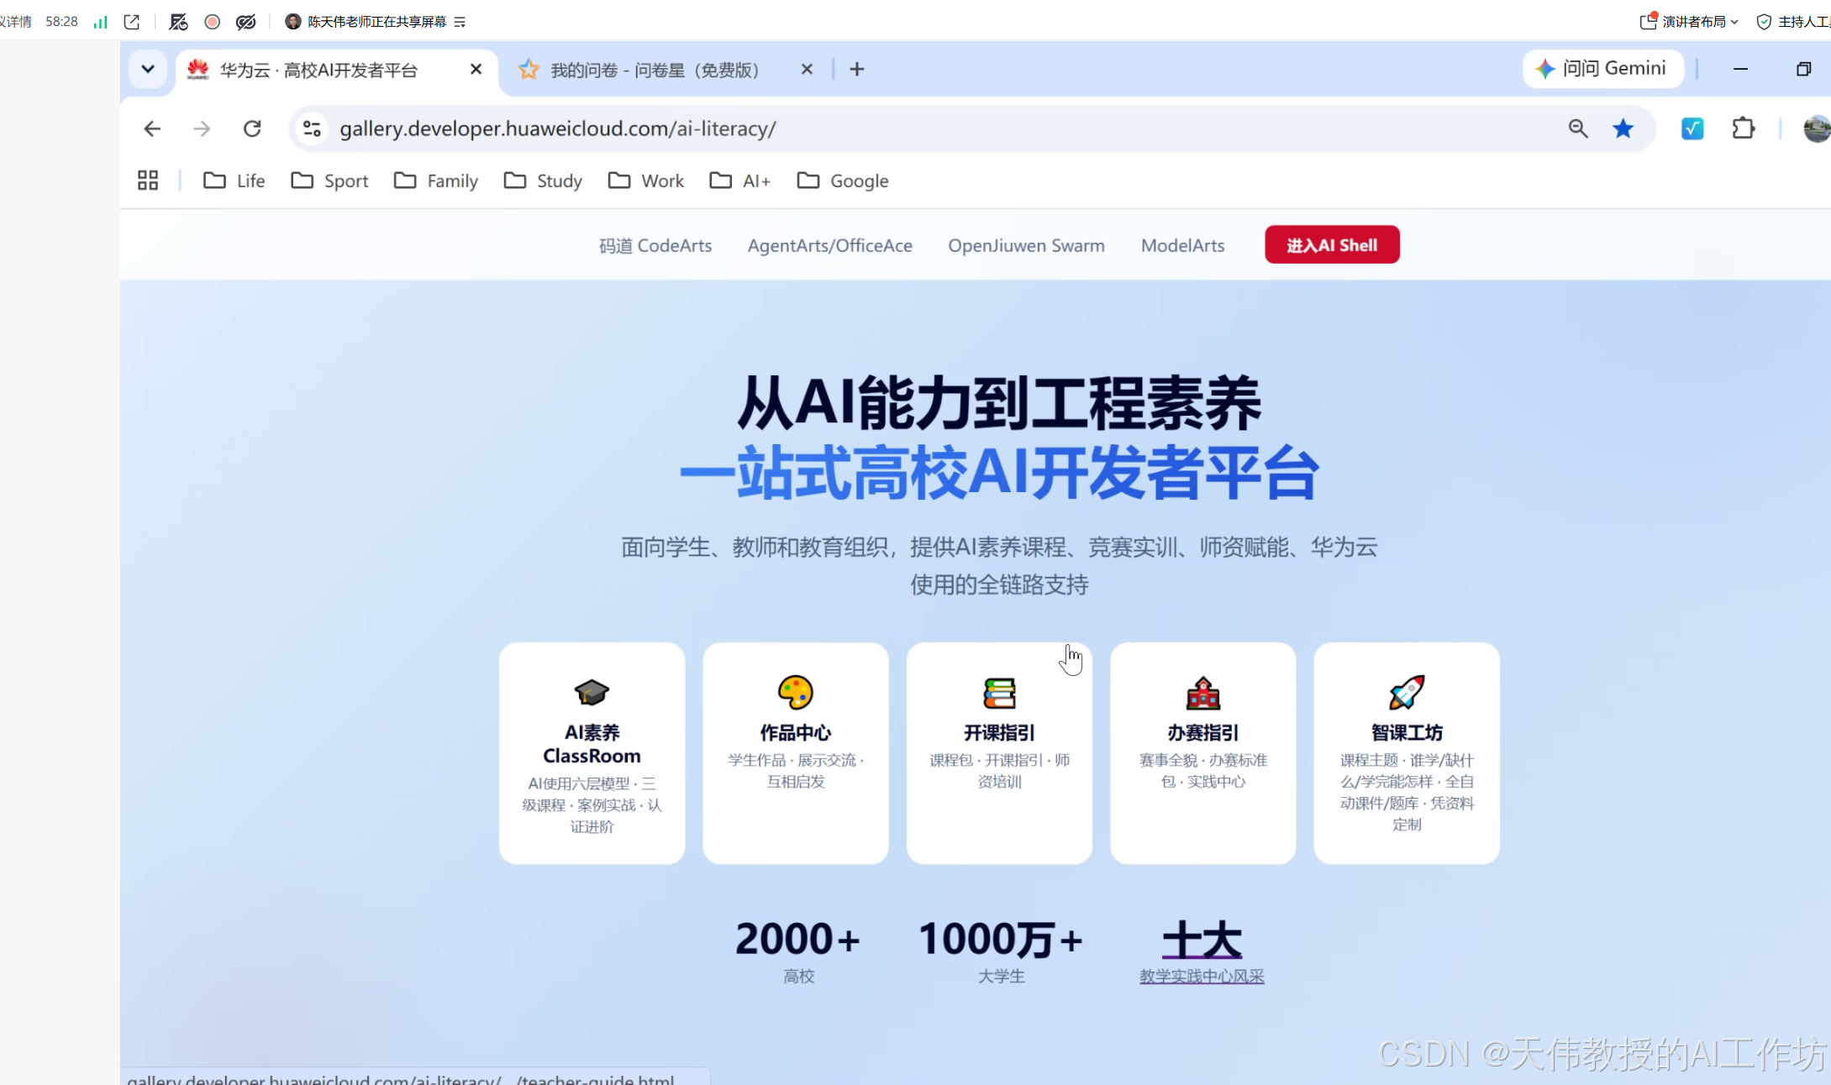1831x1085 pixels.
Task: Open the Study bookmark folder
Action: point(543,181)
